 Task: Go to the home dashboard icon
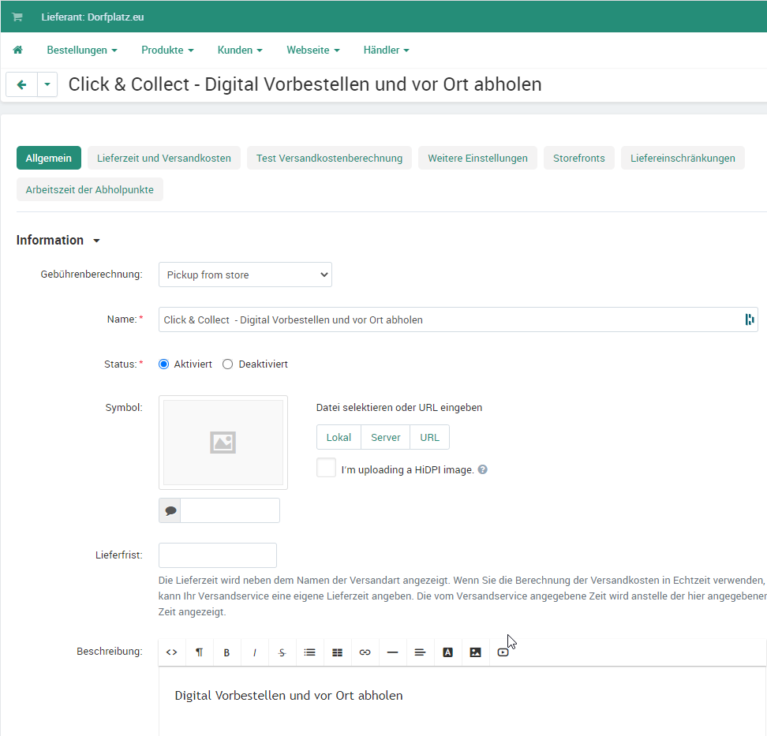(17, 50)
